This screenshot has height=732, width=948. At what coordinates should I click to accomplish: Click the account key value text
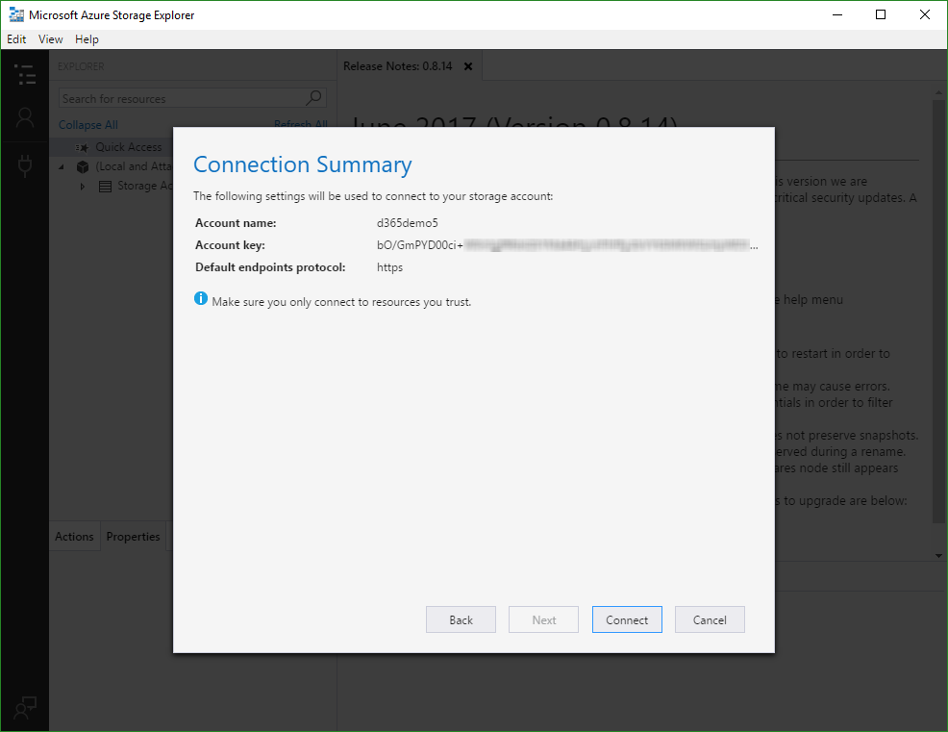coord(567,245)
